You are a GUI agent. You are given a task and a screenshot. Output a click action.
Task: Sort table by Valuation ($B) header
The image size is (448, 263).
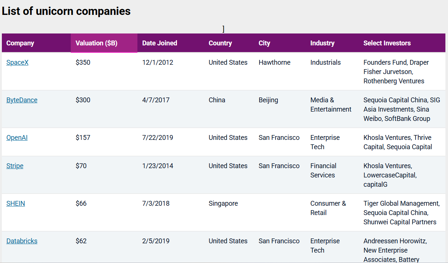96,43
